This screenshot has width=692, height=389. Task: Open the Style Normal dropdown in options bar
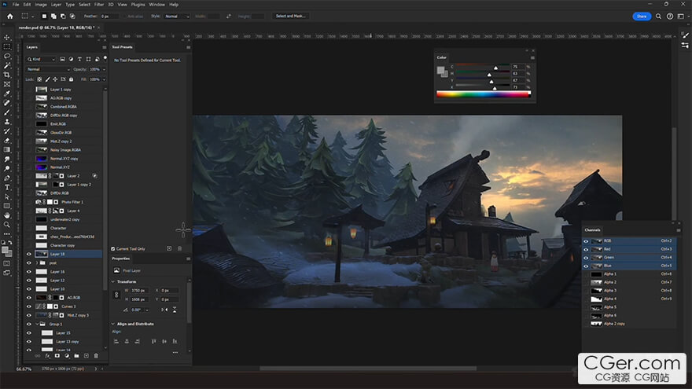pos(176,17)
